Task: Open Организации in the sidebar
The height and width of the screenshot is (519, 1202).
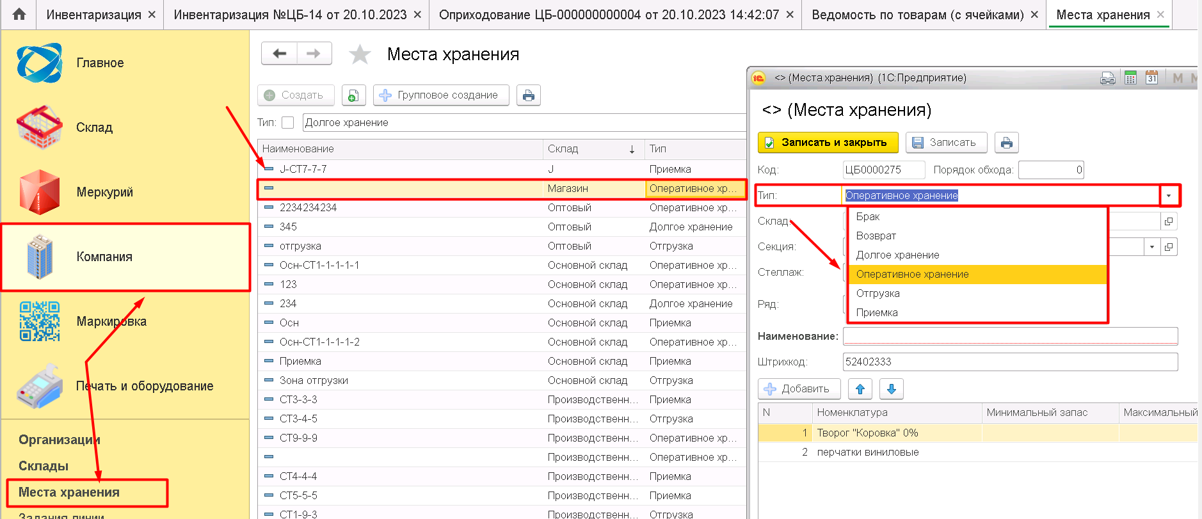Action: click(x=60, y=440)
